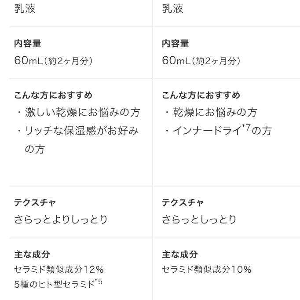The height and width of the screenshot is (300, 300).
Task: Select the texture value さらっとよりしっとり
Action: [x=61, y=219]
